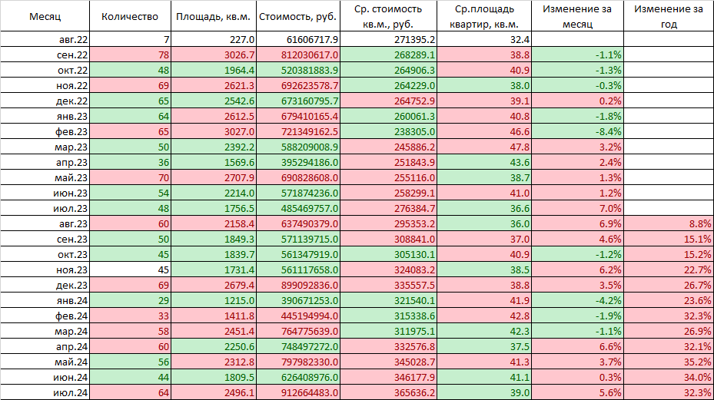Select average price value '346177.9'
This screenshot has width=714, height=400.
click(388, 377)
